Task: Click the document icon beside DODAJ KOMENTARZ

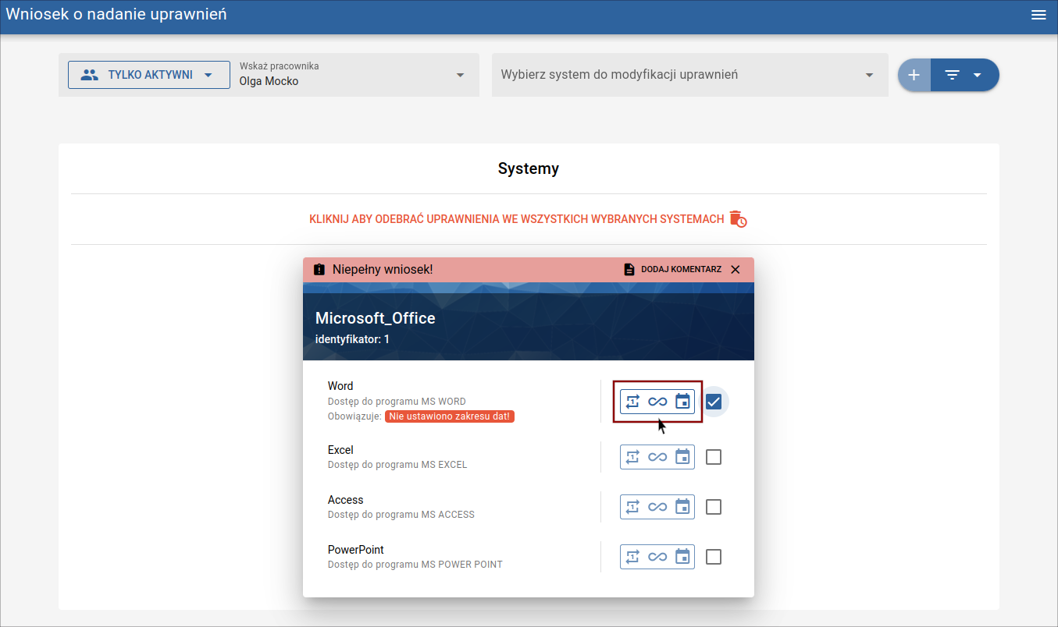Action: click(x=629, y=269)
